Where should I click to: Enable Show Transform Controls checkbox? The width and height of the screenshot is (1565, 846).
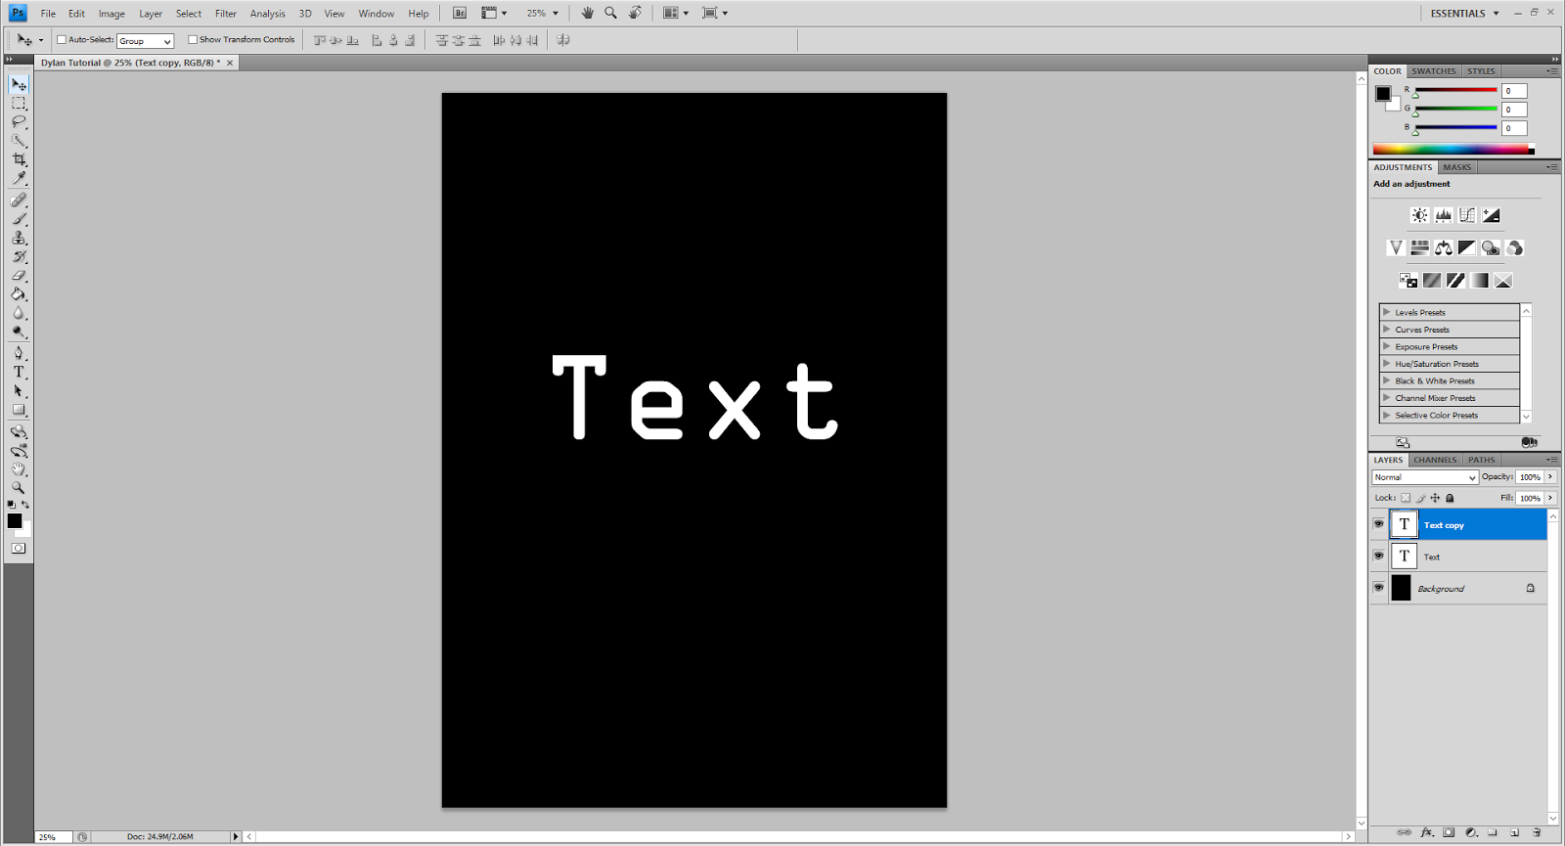(x=193, y=40)
